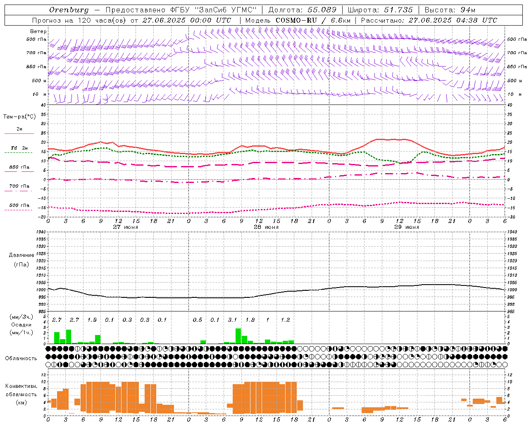Click the 'Осадки' precipitation label

[x=21, y=325]
